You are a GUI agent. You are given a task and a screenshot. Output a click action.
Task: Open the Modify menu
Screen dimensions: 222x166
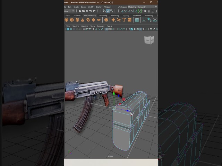(x=91, y=7)
